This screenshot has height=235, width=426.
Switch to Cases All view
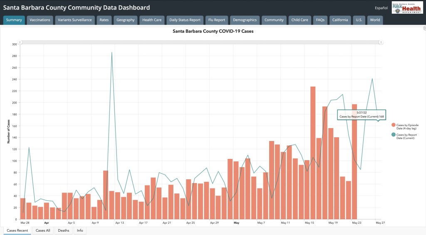[x=43, y=230]
